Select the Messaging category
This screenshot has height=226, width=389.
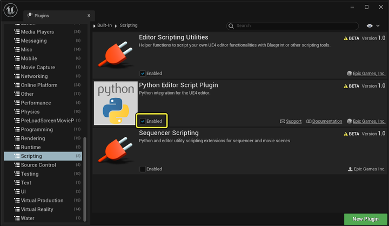point(43,41)
